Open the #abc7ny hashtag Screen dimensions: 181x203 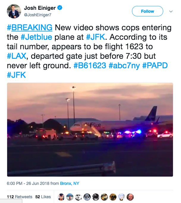tap(124, 66)
